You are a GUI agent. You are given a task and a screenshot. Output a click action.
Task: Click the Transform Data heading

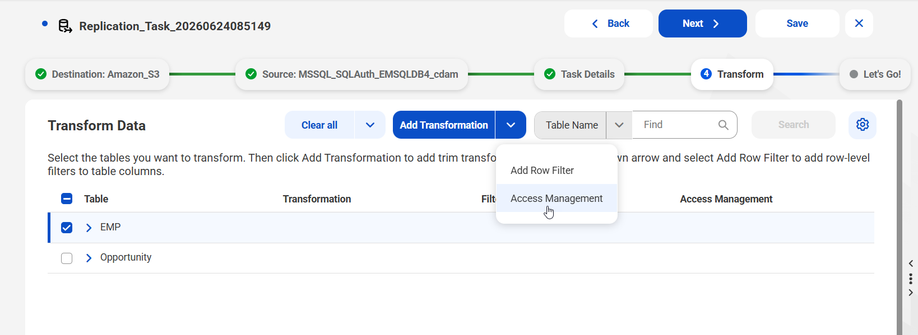pos(96,125)
